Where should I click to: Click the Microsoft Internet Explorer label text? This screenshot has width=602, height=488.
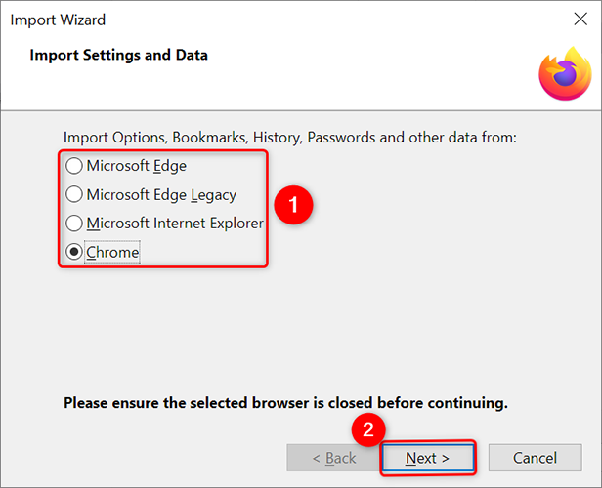(175, 224)
